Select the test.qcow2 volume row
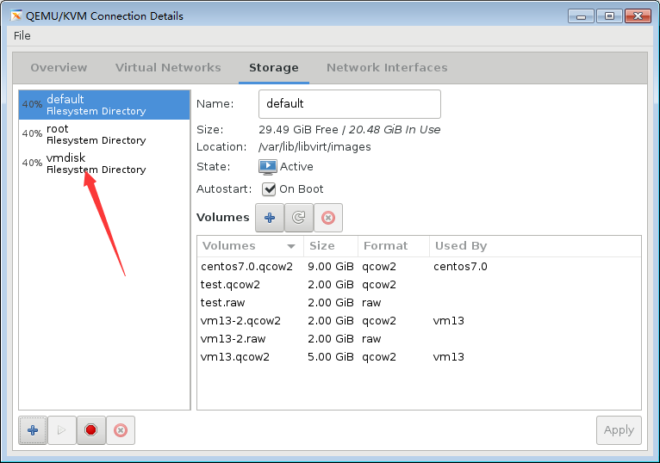This screenshot has width=660, height=463. [419, 285]
